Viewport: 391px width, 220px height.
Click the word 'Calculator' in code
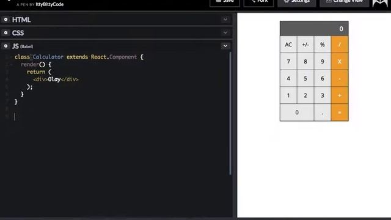[48, 57]
